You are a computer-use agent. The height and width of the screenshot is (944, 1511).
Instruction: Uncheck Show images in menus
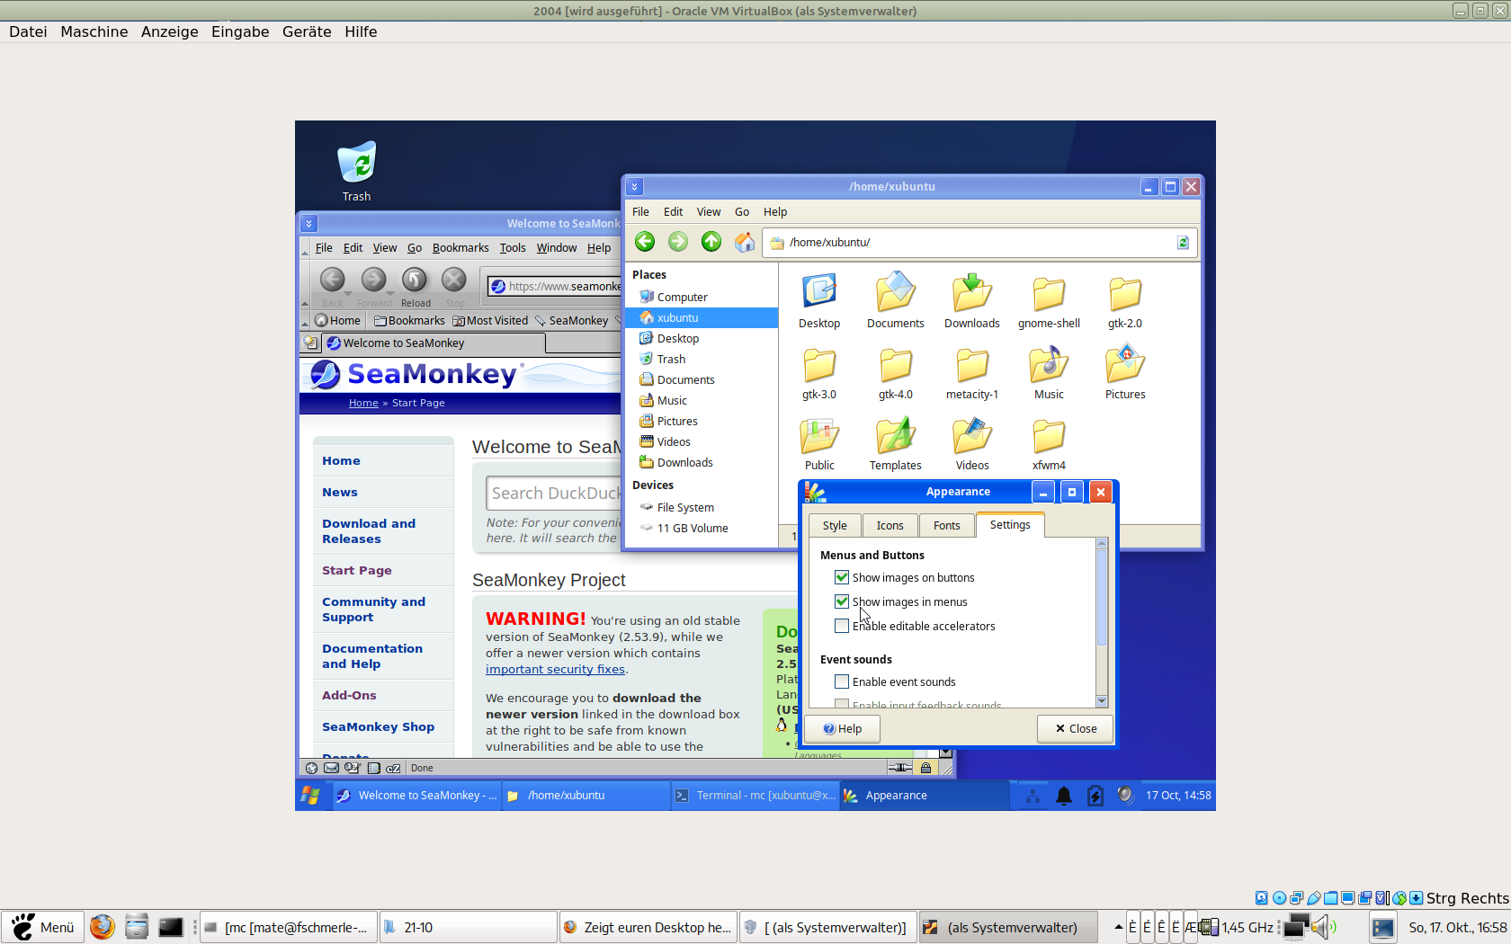(842, 601)
